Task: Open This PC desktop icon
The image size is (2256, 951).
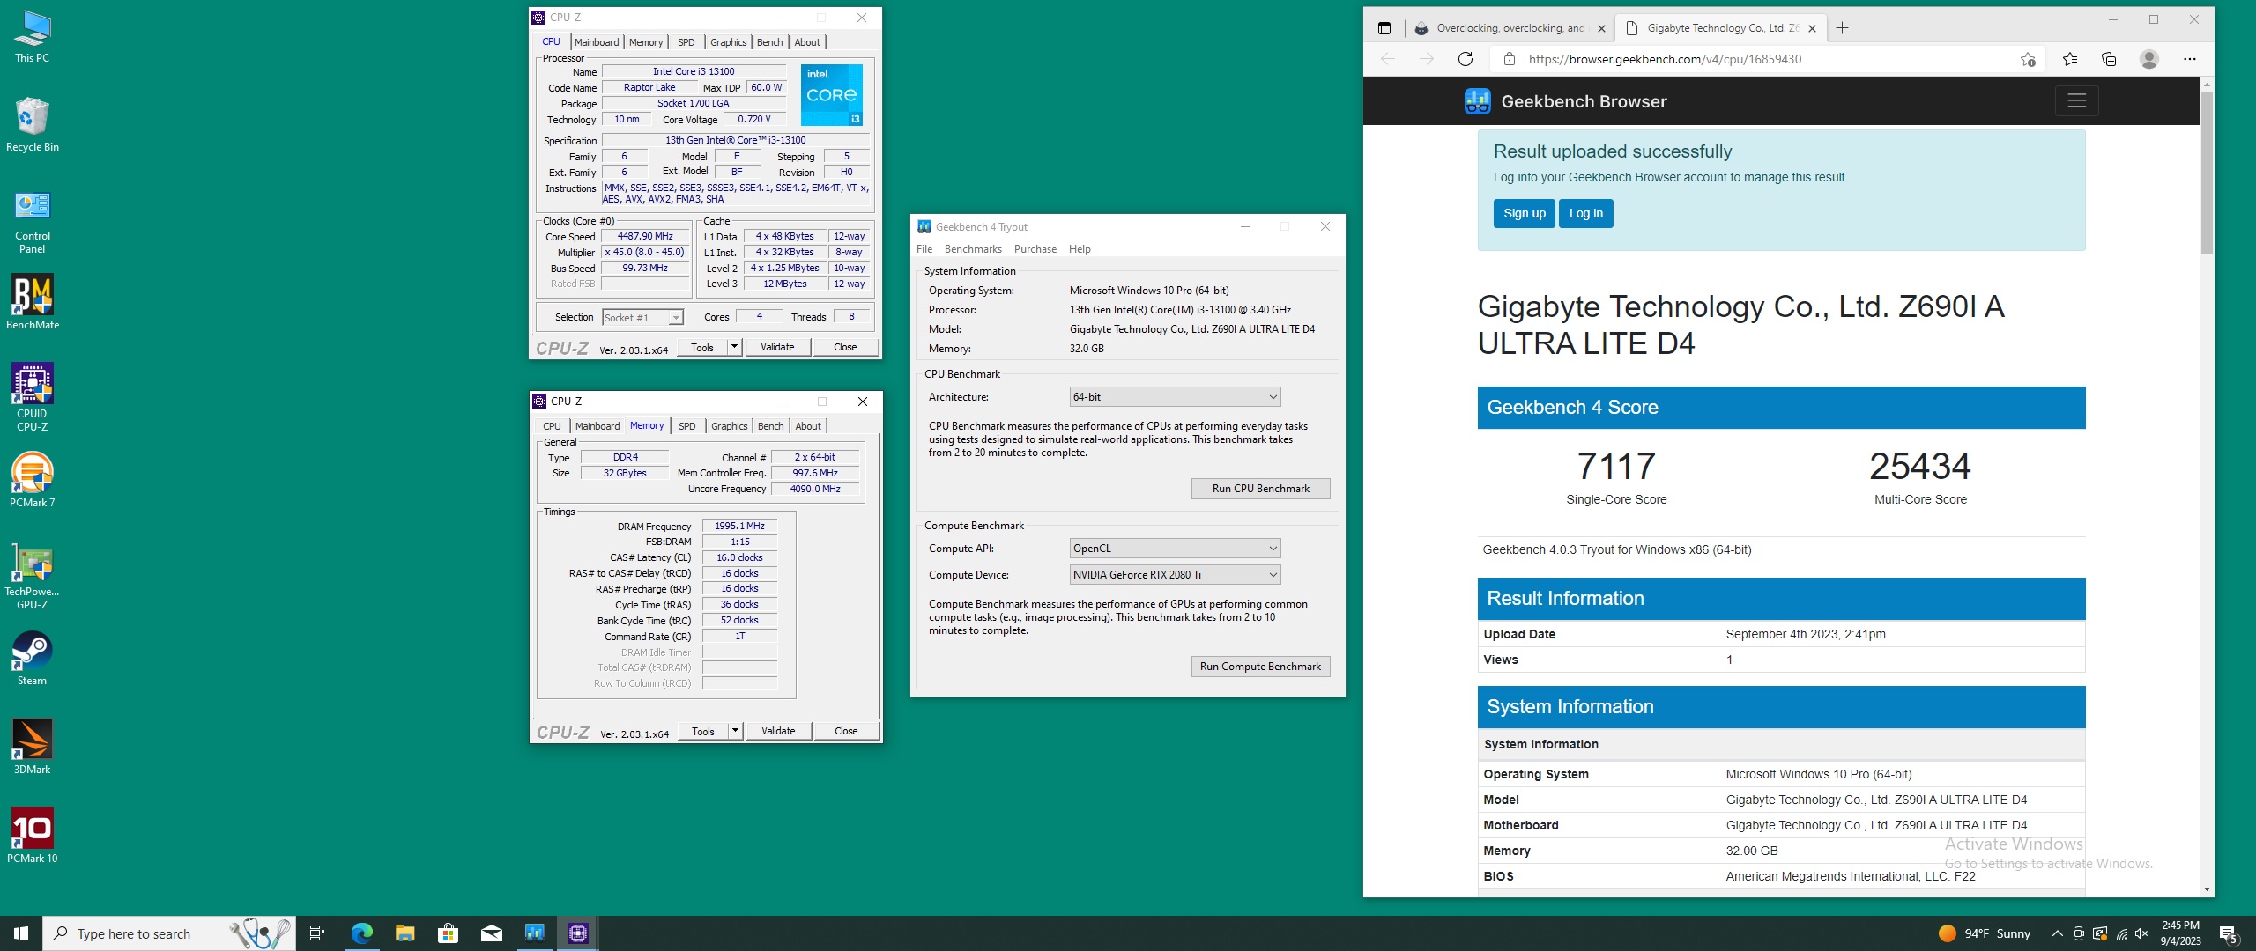Action: coord(33,37)
